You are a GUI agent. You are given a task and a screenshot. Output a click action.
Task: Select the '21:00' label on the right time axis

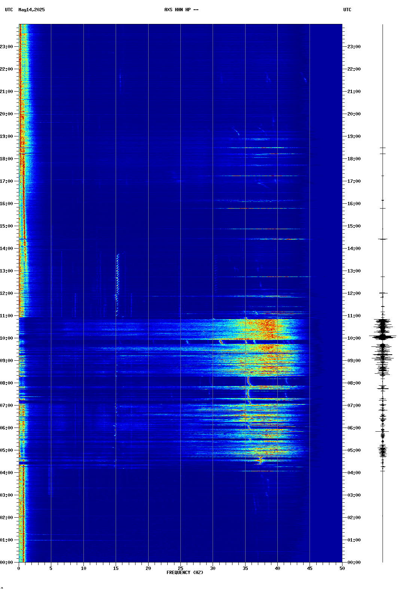[354, 92]
